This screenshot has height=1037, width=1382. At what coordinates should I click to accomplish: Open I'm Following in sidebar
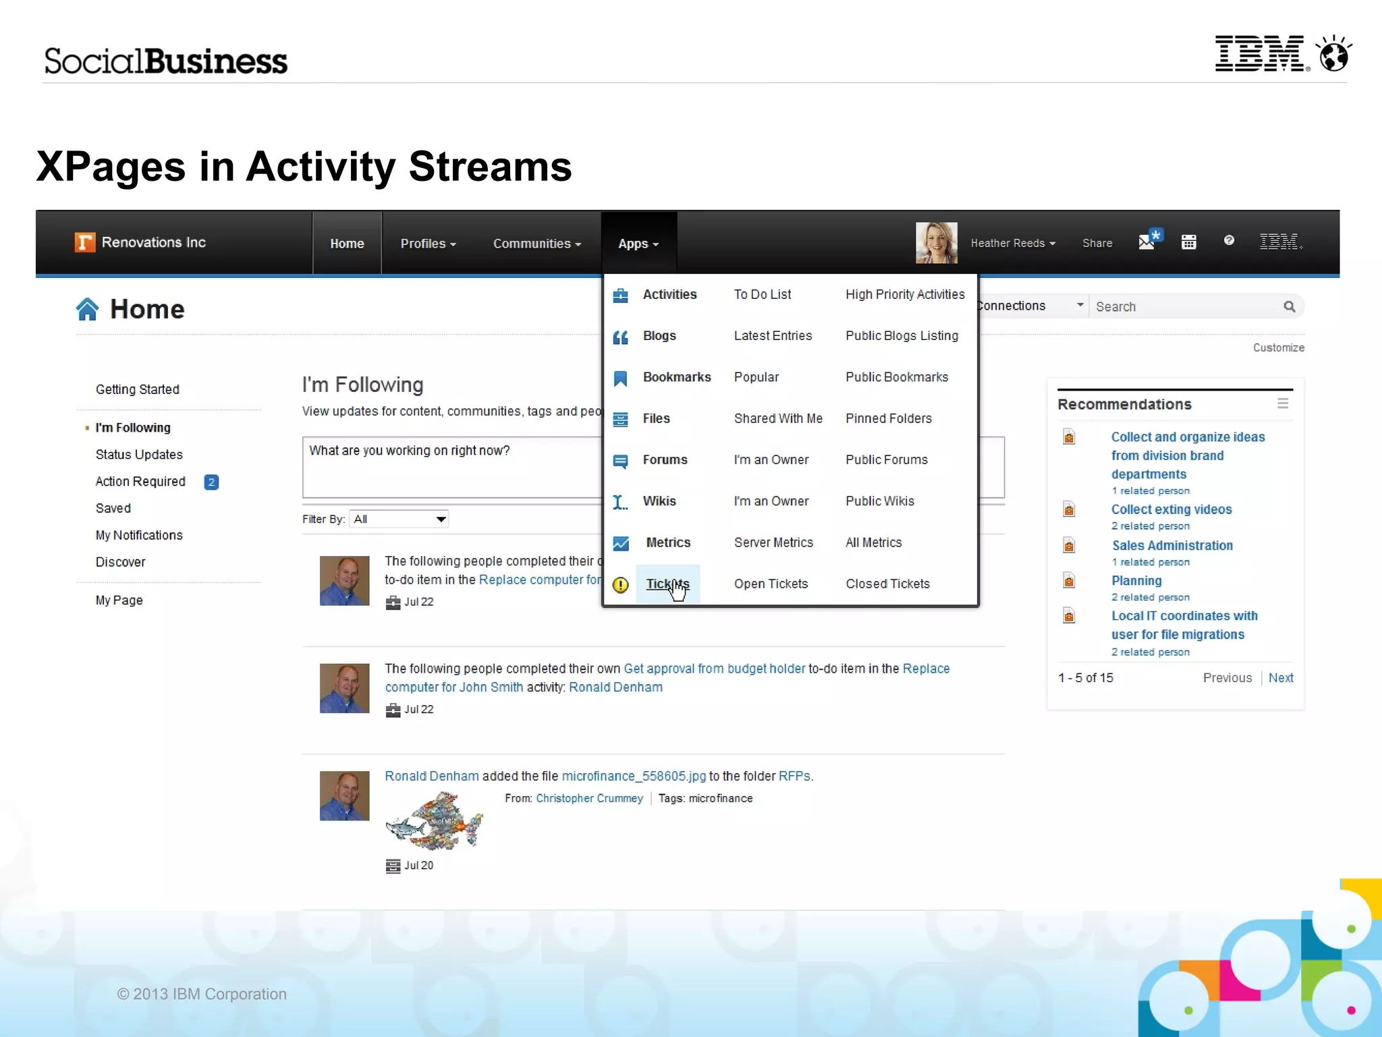(x=133, y=428)
